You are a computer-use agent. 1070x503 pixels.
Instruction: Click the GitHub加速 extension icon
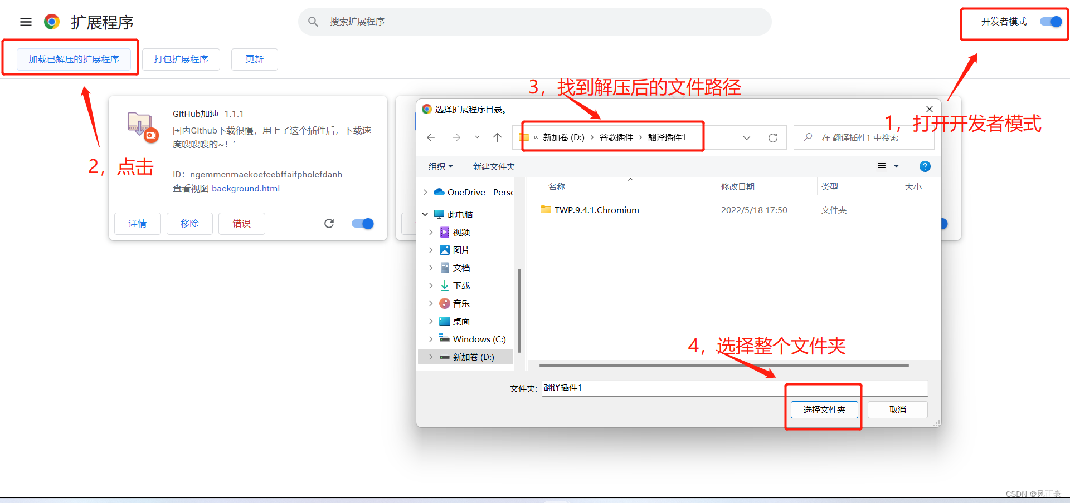pos(143,126)
